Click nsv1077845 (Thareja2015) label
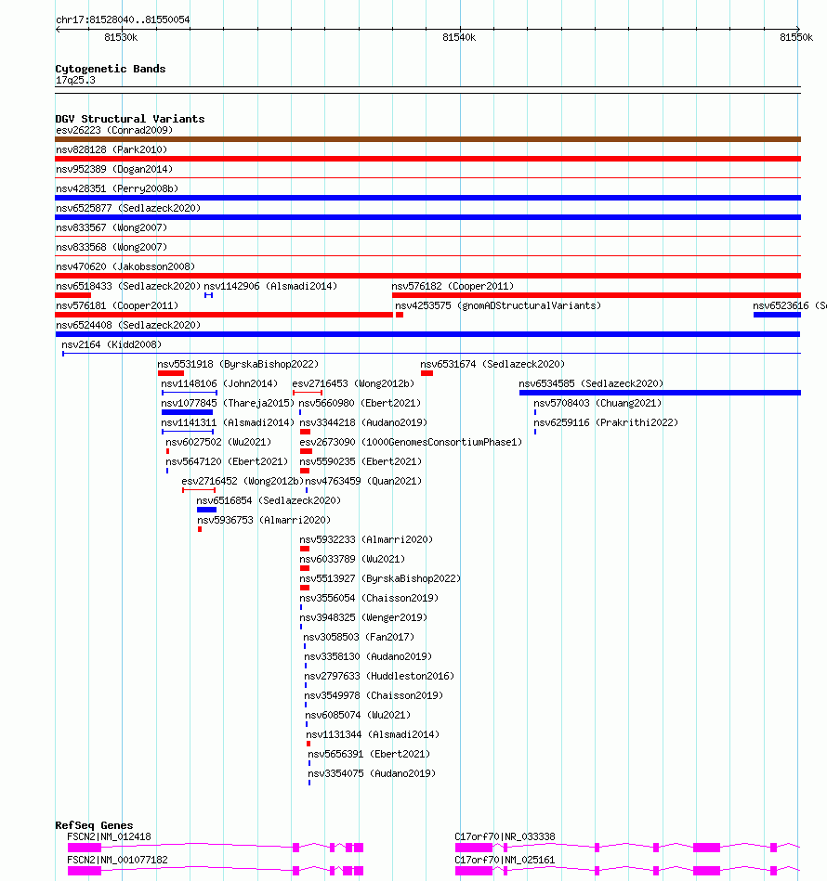 click(x=228, y=404)
